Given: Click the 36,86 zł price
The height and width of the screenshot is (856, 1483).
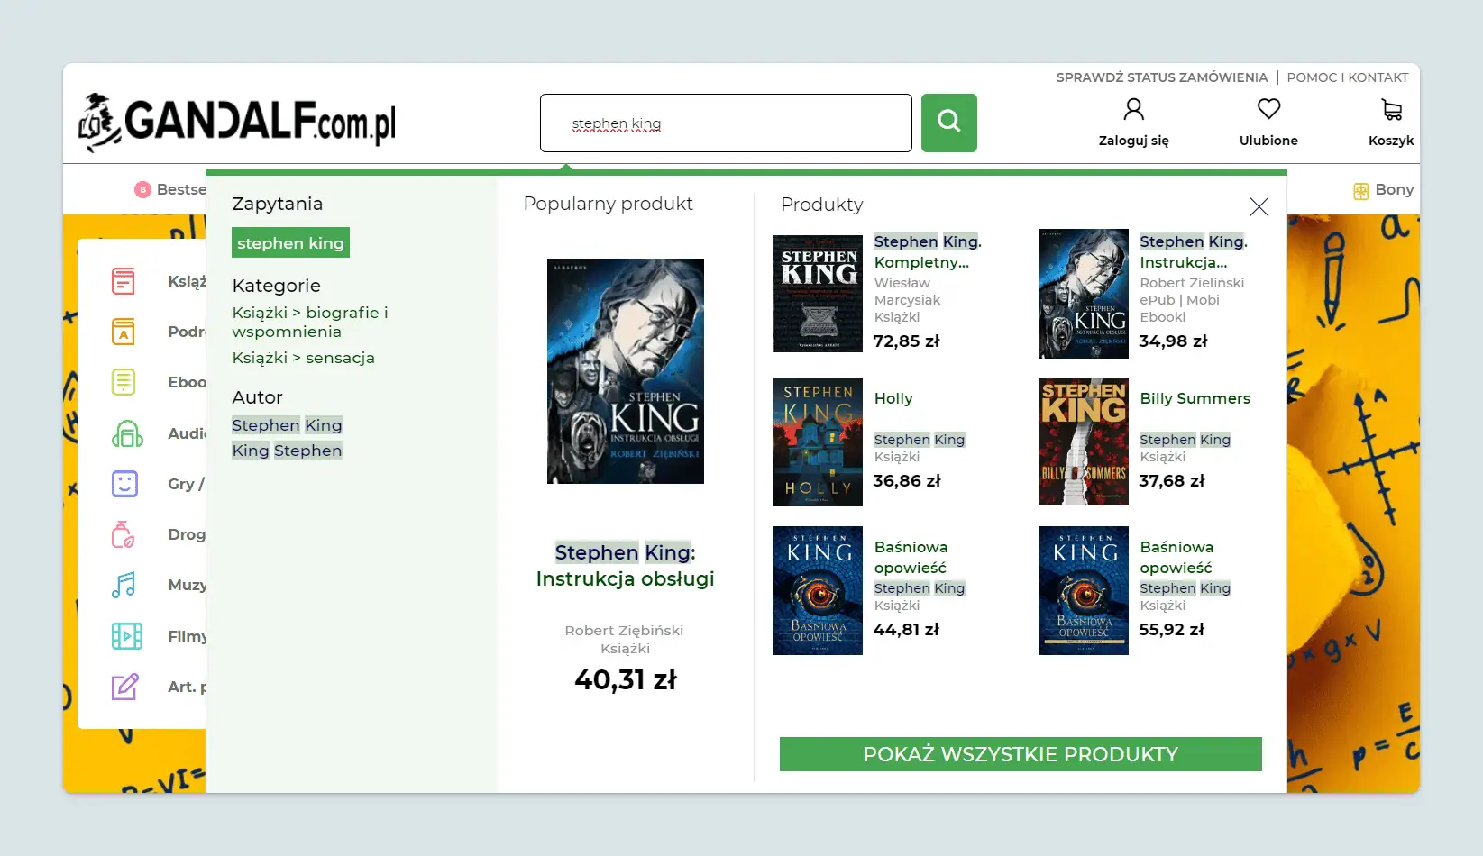Looking at the screenshot, I should click(x=907, y=481).
